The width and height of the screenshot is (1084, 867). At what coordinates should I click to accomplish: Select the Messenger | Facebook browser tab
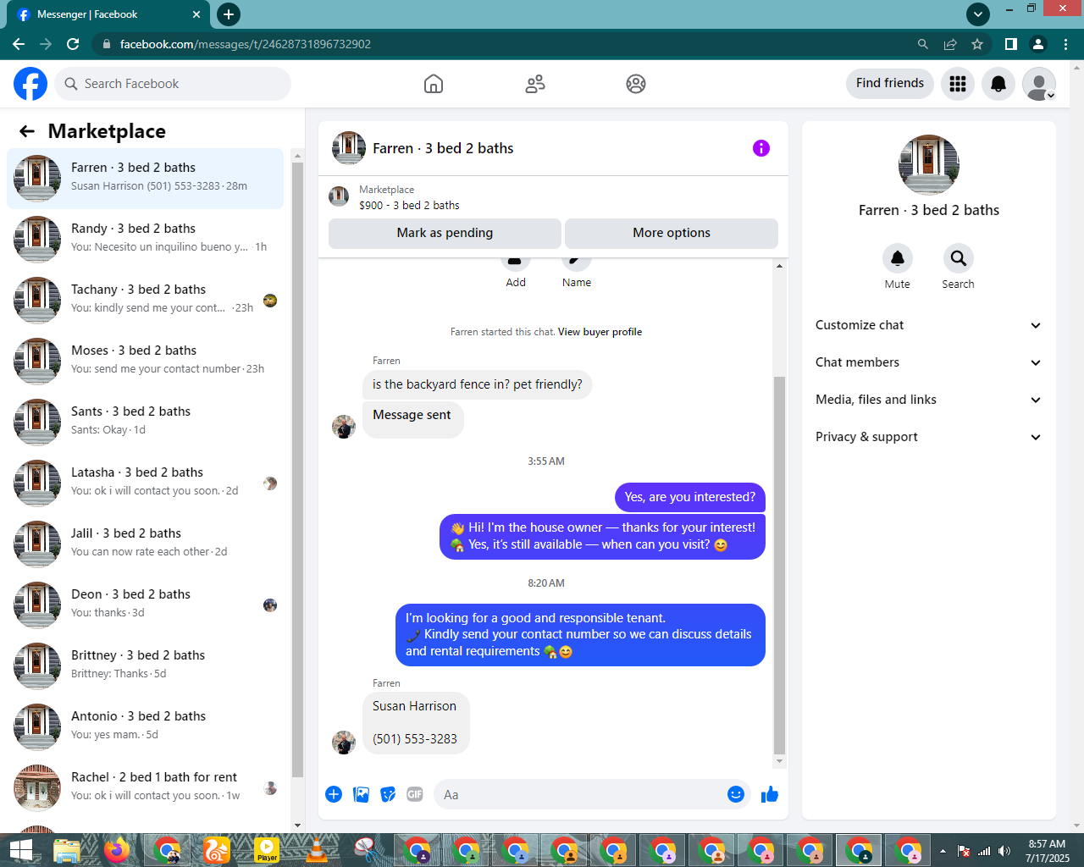pyautogui.click(x=108, y=14)
